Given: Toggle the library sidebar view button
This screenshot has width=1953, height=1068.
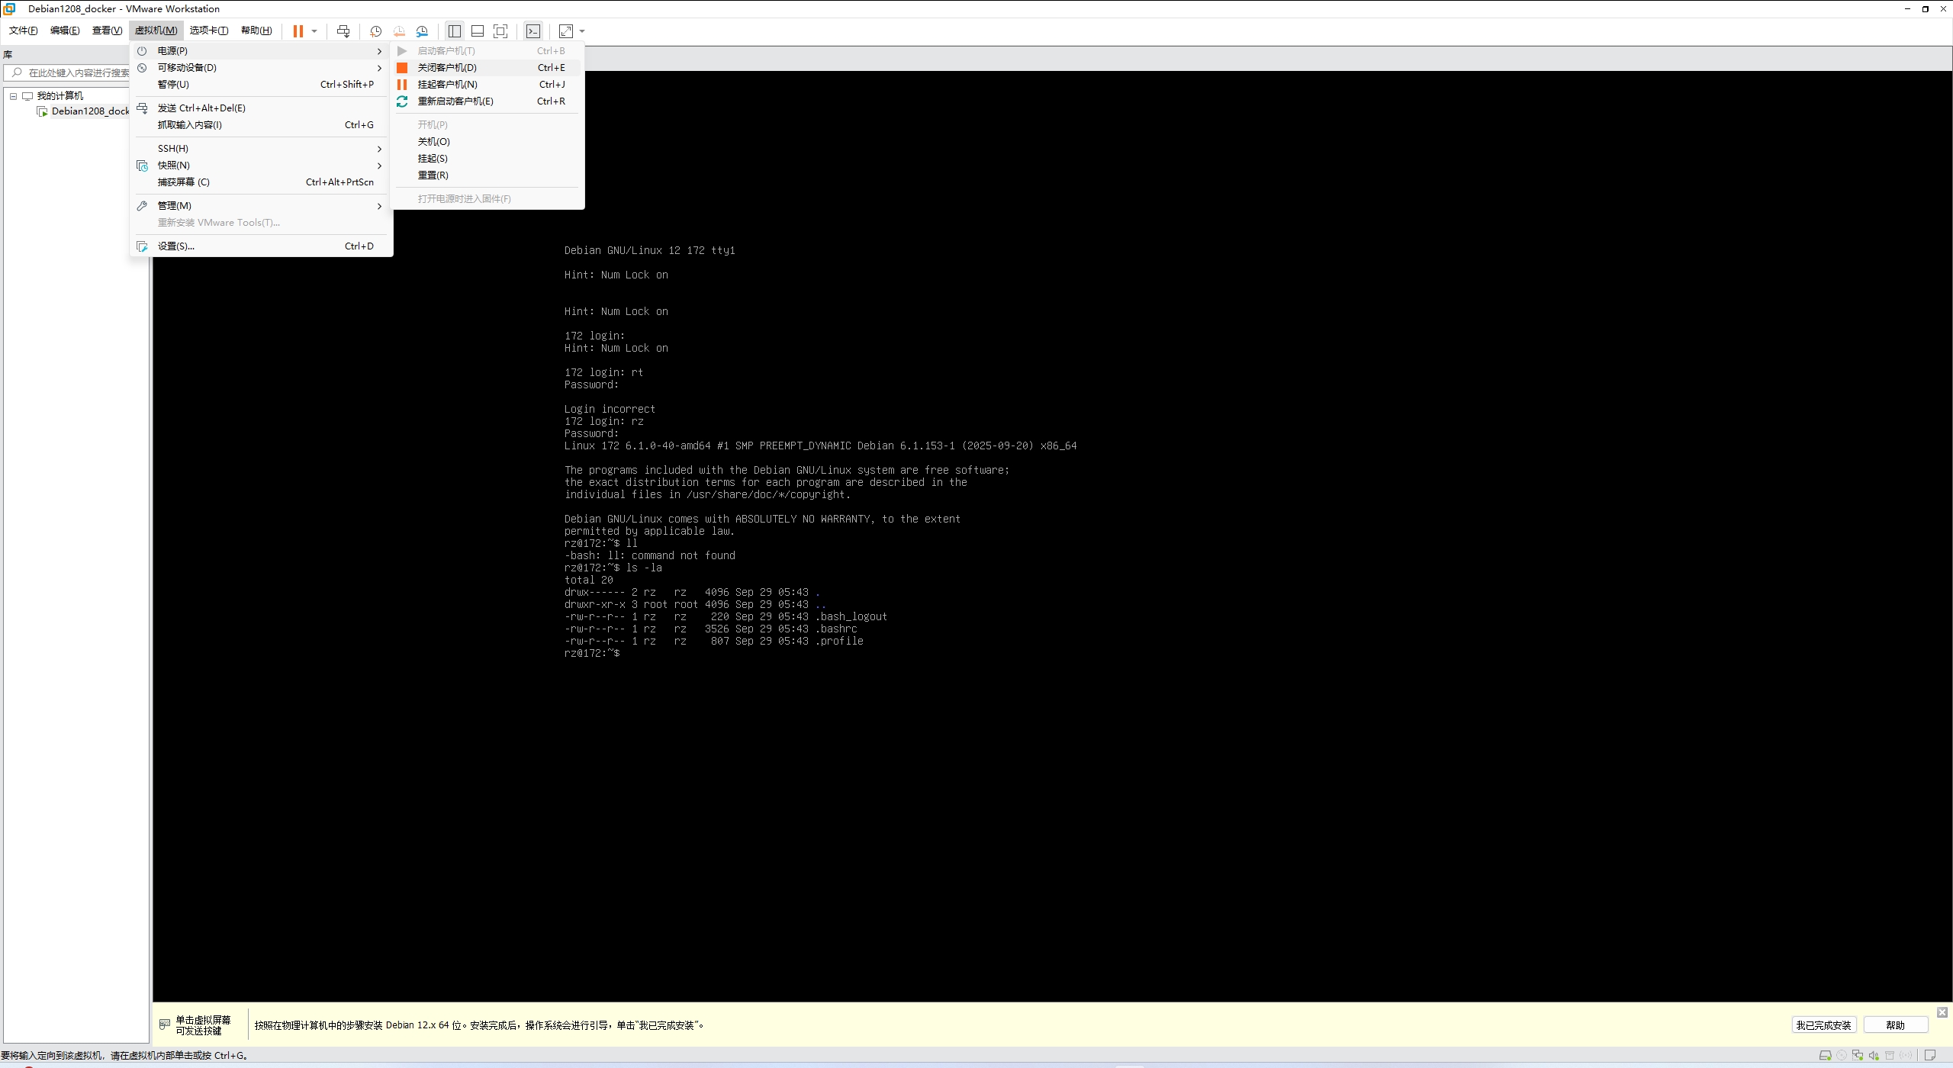Looking at the screenshot, I should [455, 31].
